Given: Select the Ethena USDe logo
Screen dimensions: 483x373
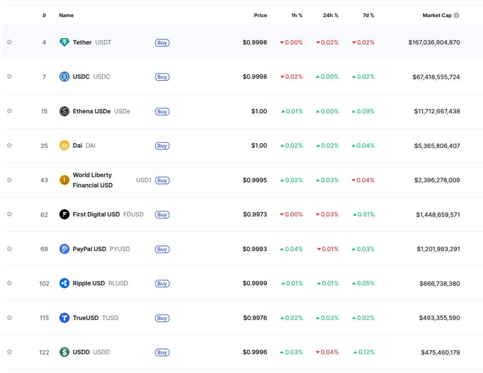Looking at the screenshot, I should [64, 111].
